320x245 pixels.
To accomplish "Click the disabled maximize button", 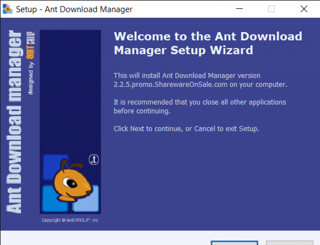I will coord(271,9).
